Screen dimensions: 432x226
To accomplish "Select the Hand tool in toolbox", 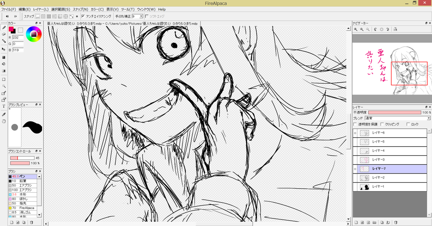I will [x=4, y=121].
